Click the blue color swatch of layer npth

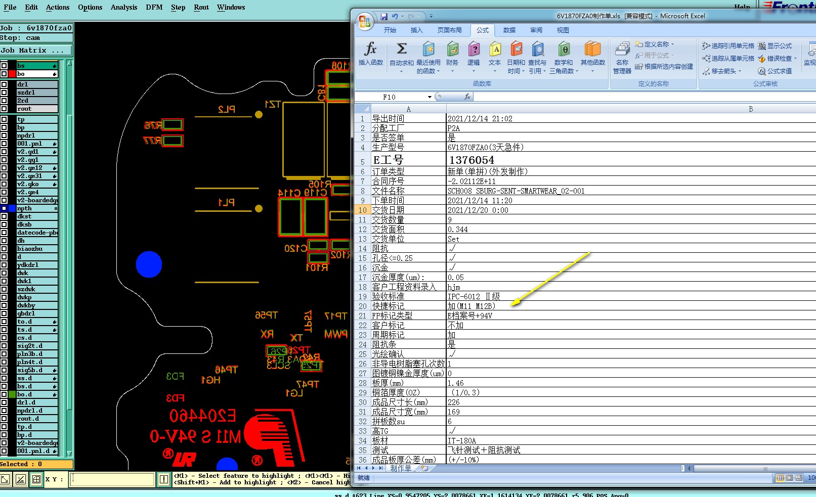click(x=12, y=208)
